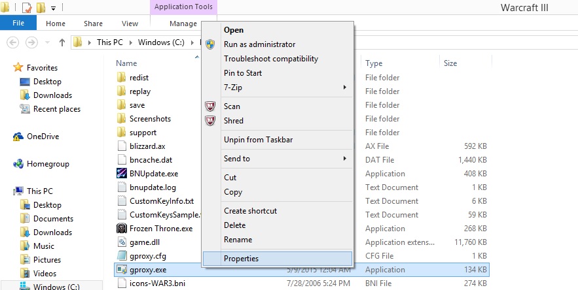Select Copy from the context menu

(x=277, y=192)
